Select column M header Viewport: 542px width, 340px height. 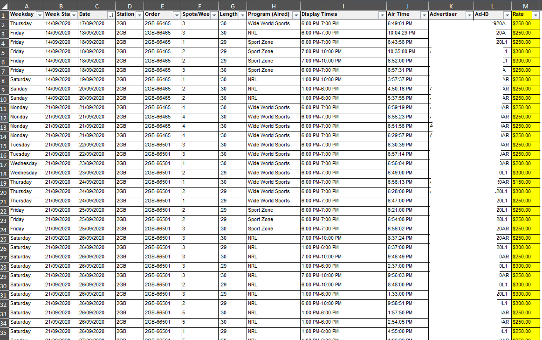(x=525, y=6)
